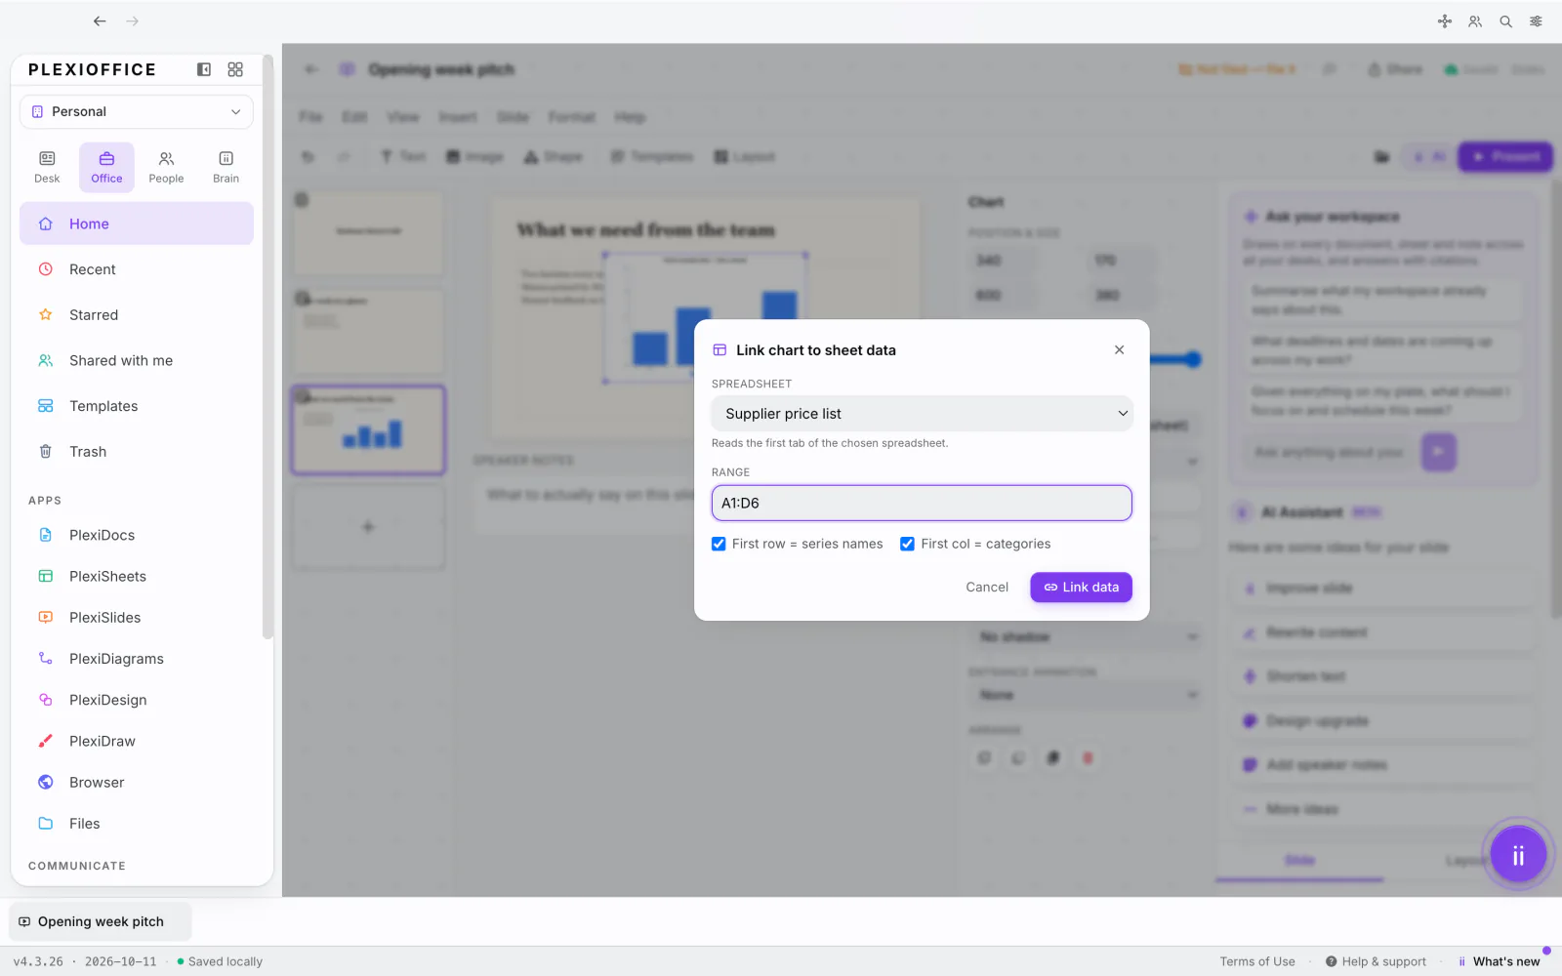This screenshot has width=1562, height=976.
Task: Open the apps grid icon
Action: (x=235, y=69)
